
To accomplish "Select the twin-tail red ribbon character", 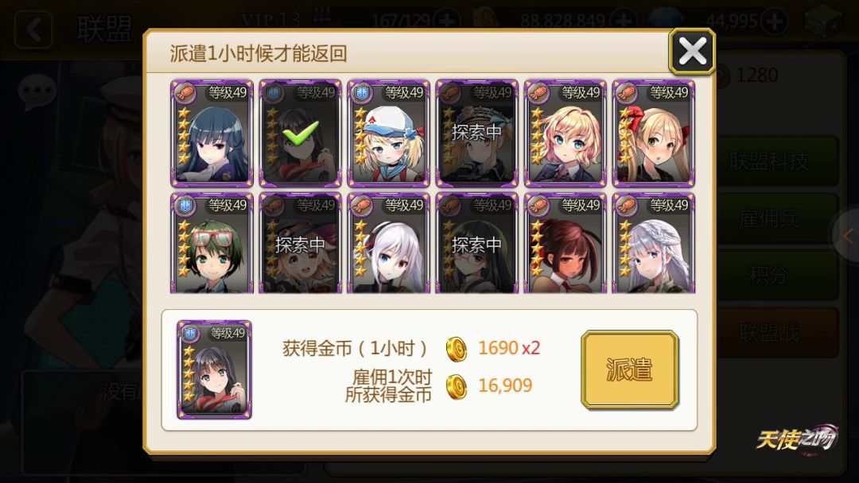I will click(654, 133).
